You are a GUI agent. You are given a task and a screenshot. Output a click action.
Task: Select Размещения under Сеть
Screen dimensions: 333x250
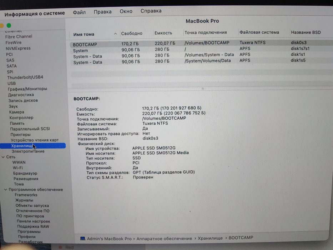[x=26, y=179]
